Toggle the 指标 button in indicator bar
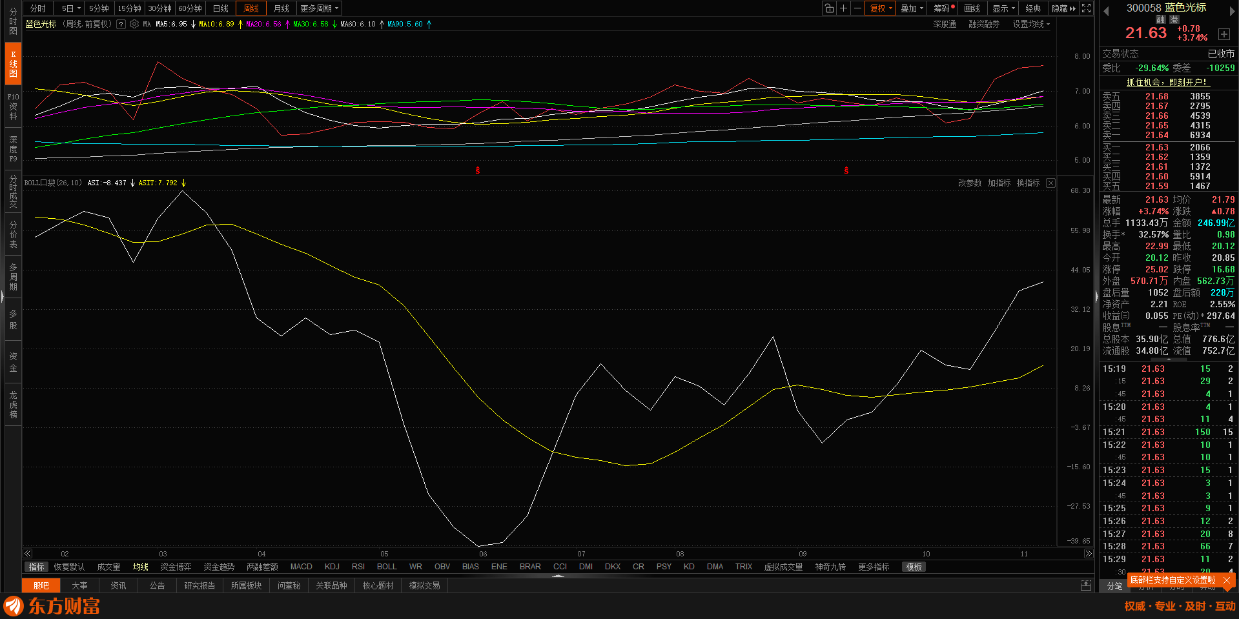Screen dimensions: 1239x619 tap(37, 567)
